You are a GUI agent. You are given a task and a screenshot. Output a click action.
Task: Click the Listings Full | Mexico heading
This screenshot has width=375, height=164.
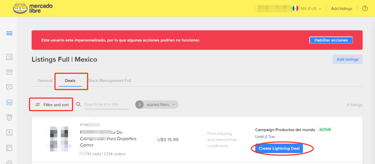[x=64, y=60]
